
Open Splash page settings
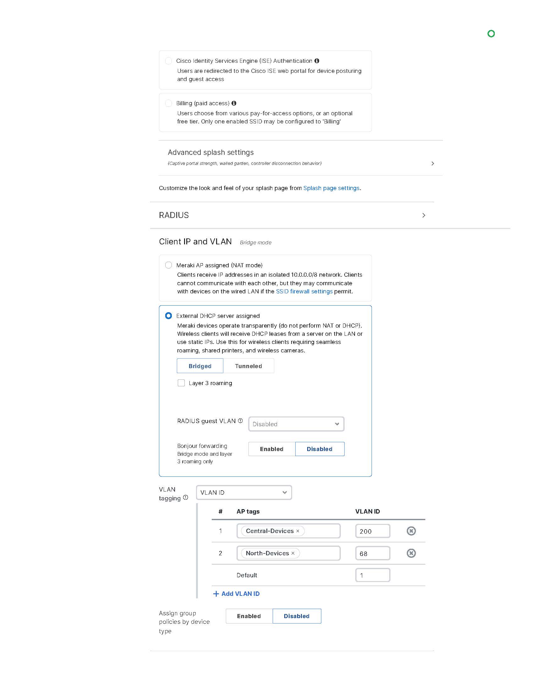coord(331,188)
